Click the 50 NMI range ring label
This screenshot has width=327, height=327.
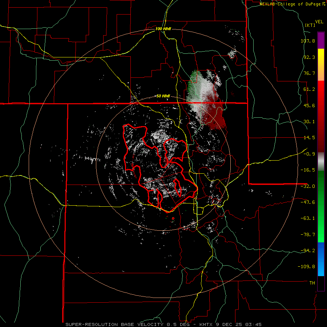163,96
